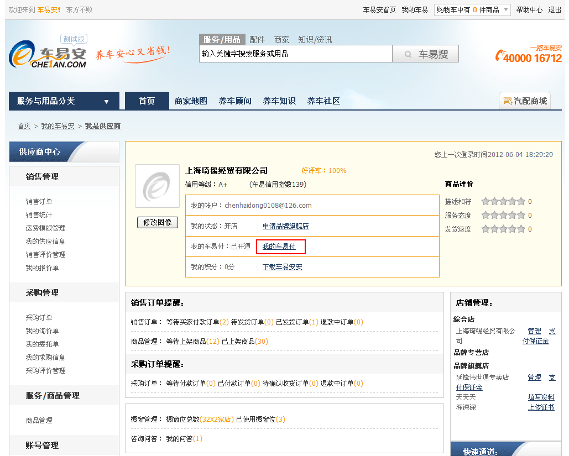
Task: Open 采购订单 in the sidebar
Action: [x=39, y=317]
